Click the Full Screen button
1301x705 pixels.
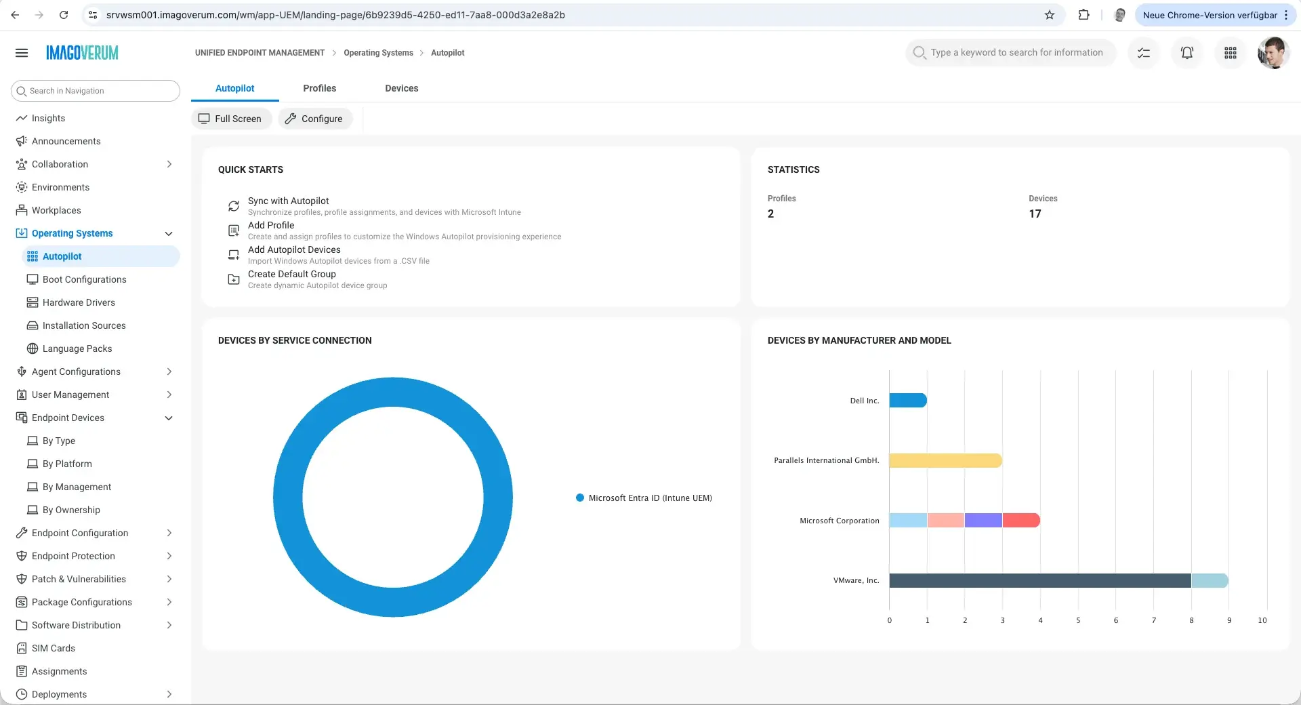[231, 119]
